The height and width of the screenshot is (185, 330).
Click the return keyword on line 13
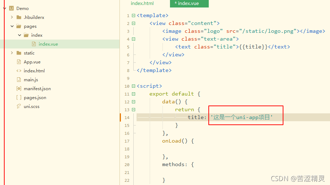click(x=184, y=110)
